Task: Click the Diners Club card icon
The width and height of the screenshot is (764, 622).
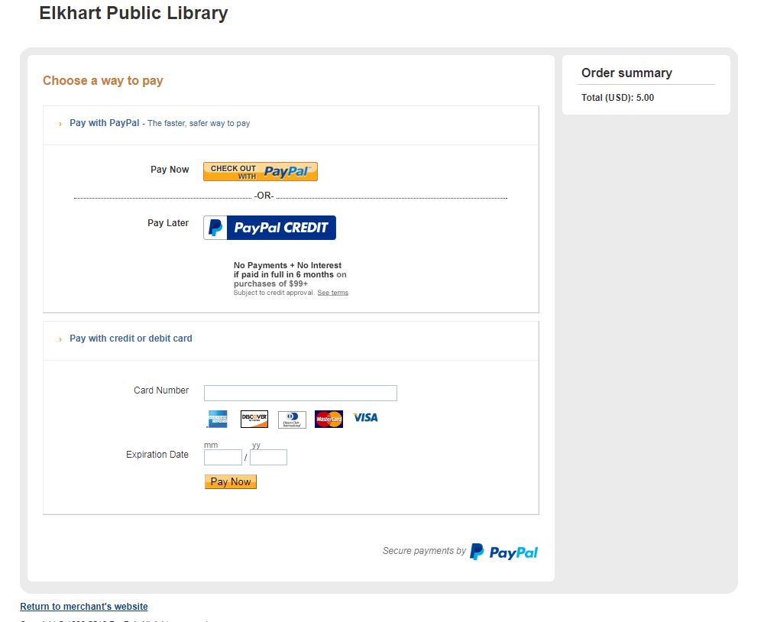Action: 292,419
